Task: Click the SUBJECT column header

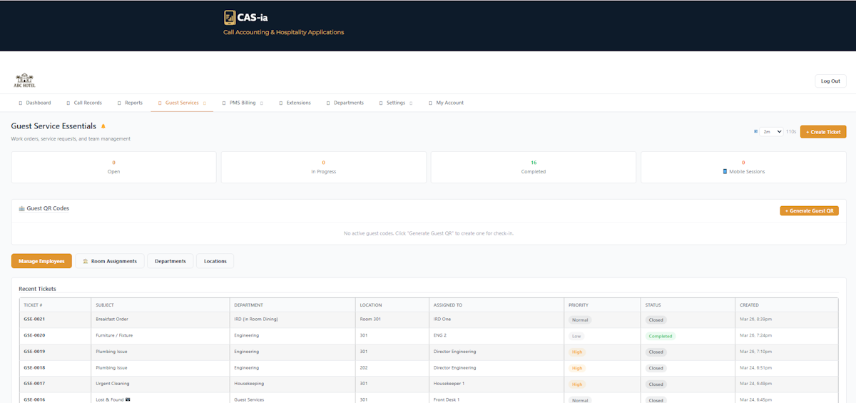Action: click(x=160, y=305)
